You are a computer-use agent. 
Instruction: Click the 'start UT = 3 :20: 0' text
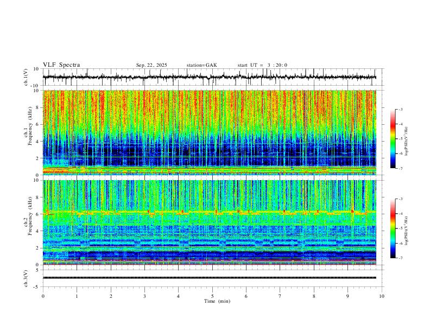point(262,65)
